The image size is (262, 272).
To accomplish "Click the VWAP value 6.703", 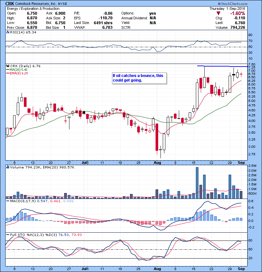I will tap(107, 28).
